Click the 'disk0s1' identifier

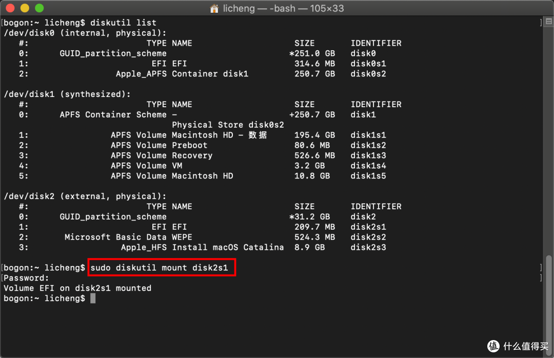click(368, 64)
